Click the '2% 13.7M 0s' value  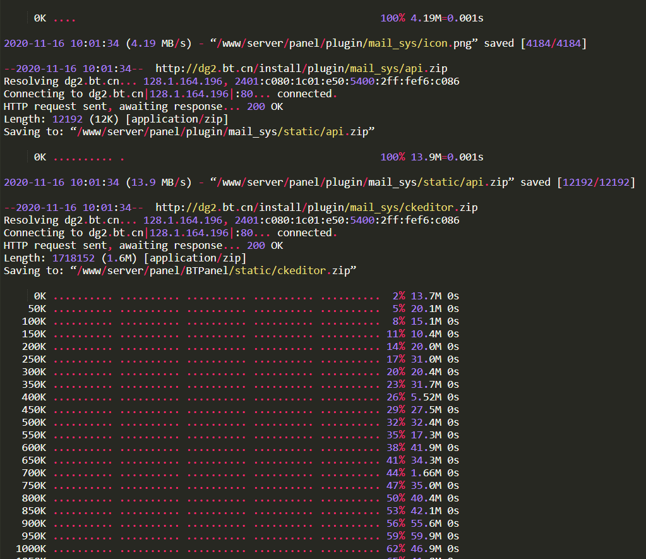pyautogui.click(x=426, y=296)
